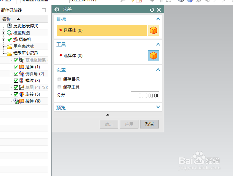Expand the 预览 section chevron
Screen dimensions: 233x176
pos(158,107)
